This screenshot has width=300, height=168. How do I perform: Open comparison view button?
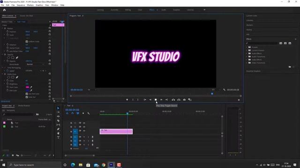coord(190,99)
